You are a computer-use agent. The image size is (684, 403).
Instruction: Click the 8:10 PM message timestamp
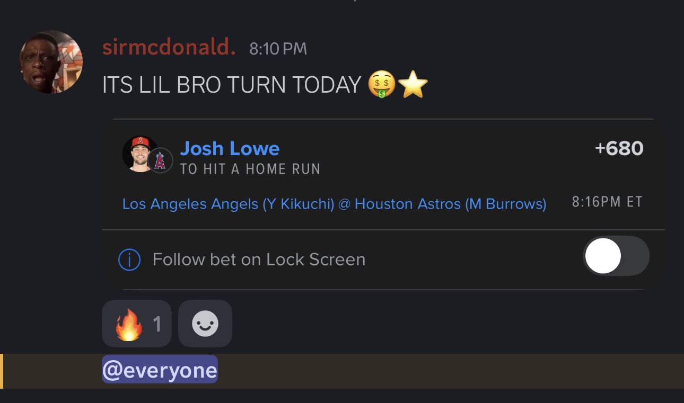(278, 49)
